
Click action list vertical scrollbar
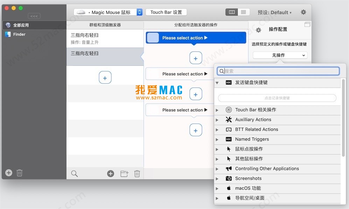(343, 118)
